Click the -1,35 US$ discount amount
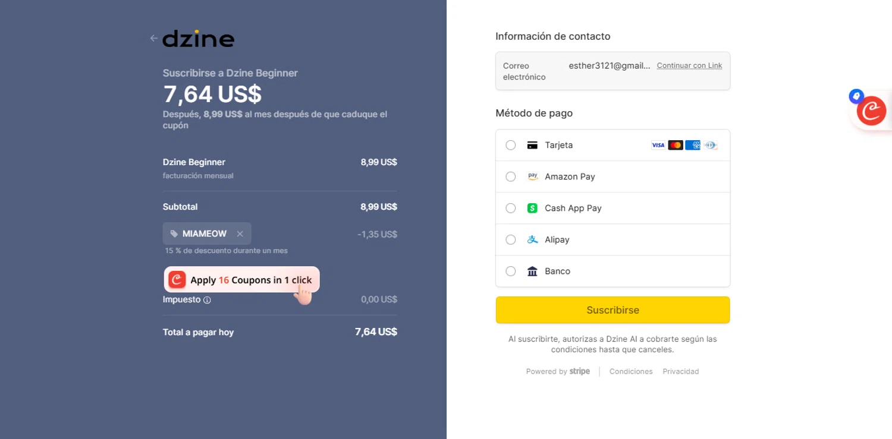The height and width of the screenshot is (439, 892). pos(377,234)
